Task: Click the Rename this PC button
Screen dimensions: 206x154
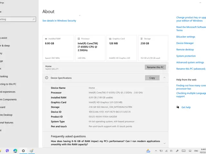Action: [155, 67]
